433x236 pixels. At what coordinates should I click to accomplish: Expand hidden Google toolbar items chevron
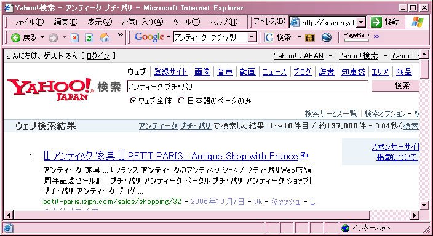376,36
